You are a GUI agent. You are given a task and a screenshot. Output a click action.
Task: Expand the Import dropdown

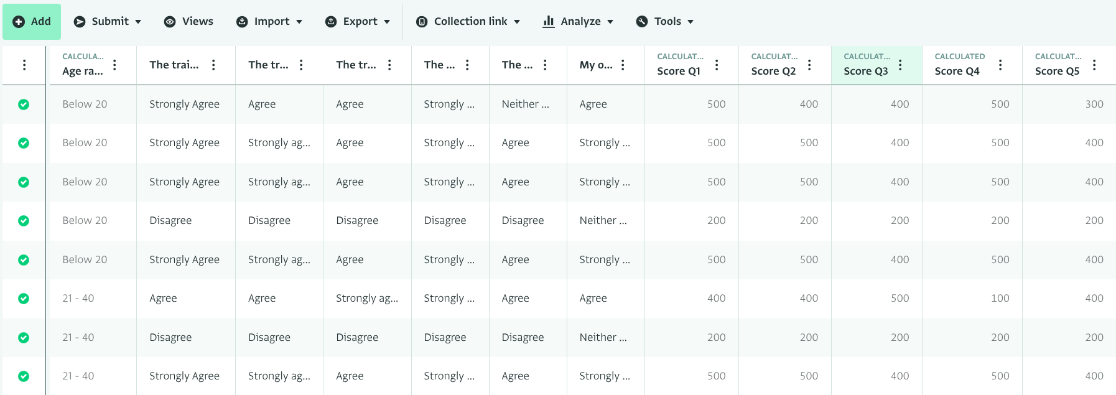point(269,22)
